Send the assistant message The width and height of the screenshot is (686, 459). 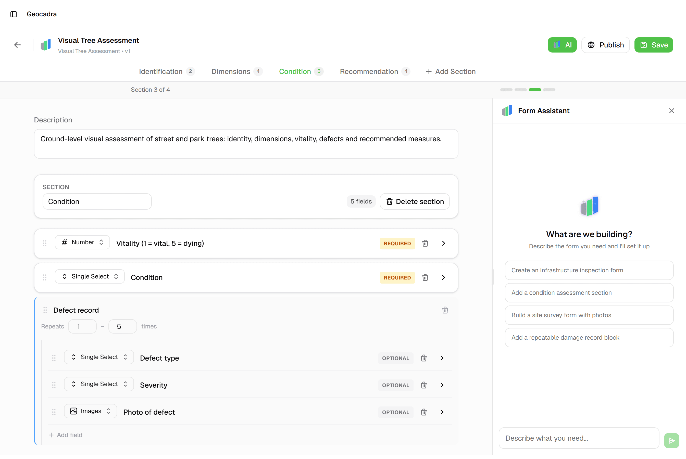point(671,441)
